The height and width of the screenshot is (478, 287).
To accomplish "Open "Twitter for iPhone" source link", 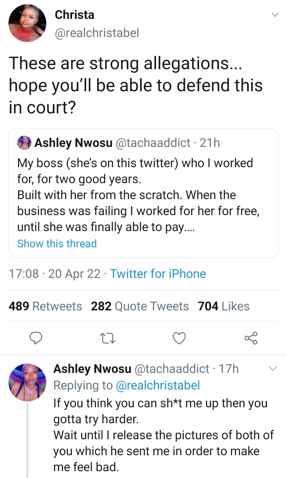I will coord(158,274).
